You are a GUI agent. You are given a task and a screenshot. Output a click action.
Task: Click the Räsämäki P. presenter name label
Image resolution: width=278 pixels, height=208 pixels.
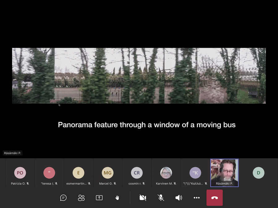click(13, 153)
